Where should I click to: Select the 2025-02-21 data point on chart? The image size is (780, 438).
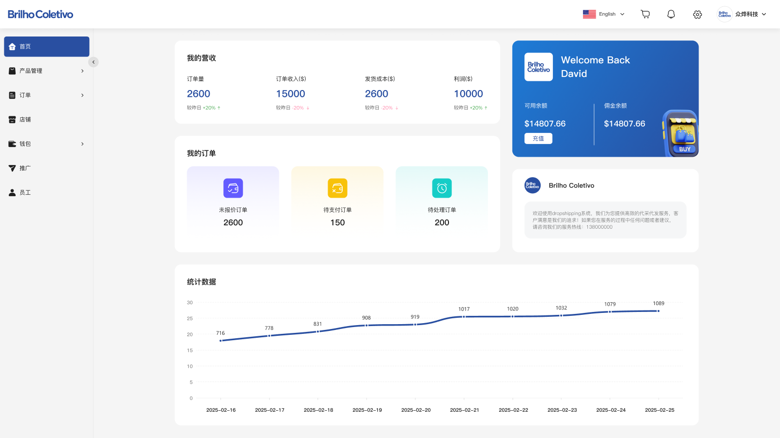click(464, 316)
